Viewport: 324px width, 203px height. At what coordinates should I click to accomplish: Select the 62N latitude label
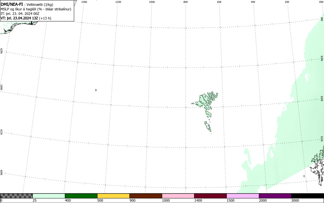tap(322, 99)
